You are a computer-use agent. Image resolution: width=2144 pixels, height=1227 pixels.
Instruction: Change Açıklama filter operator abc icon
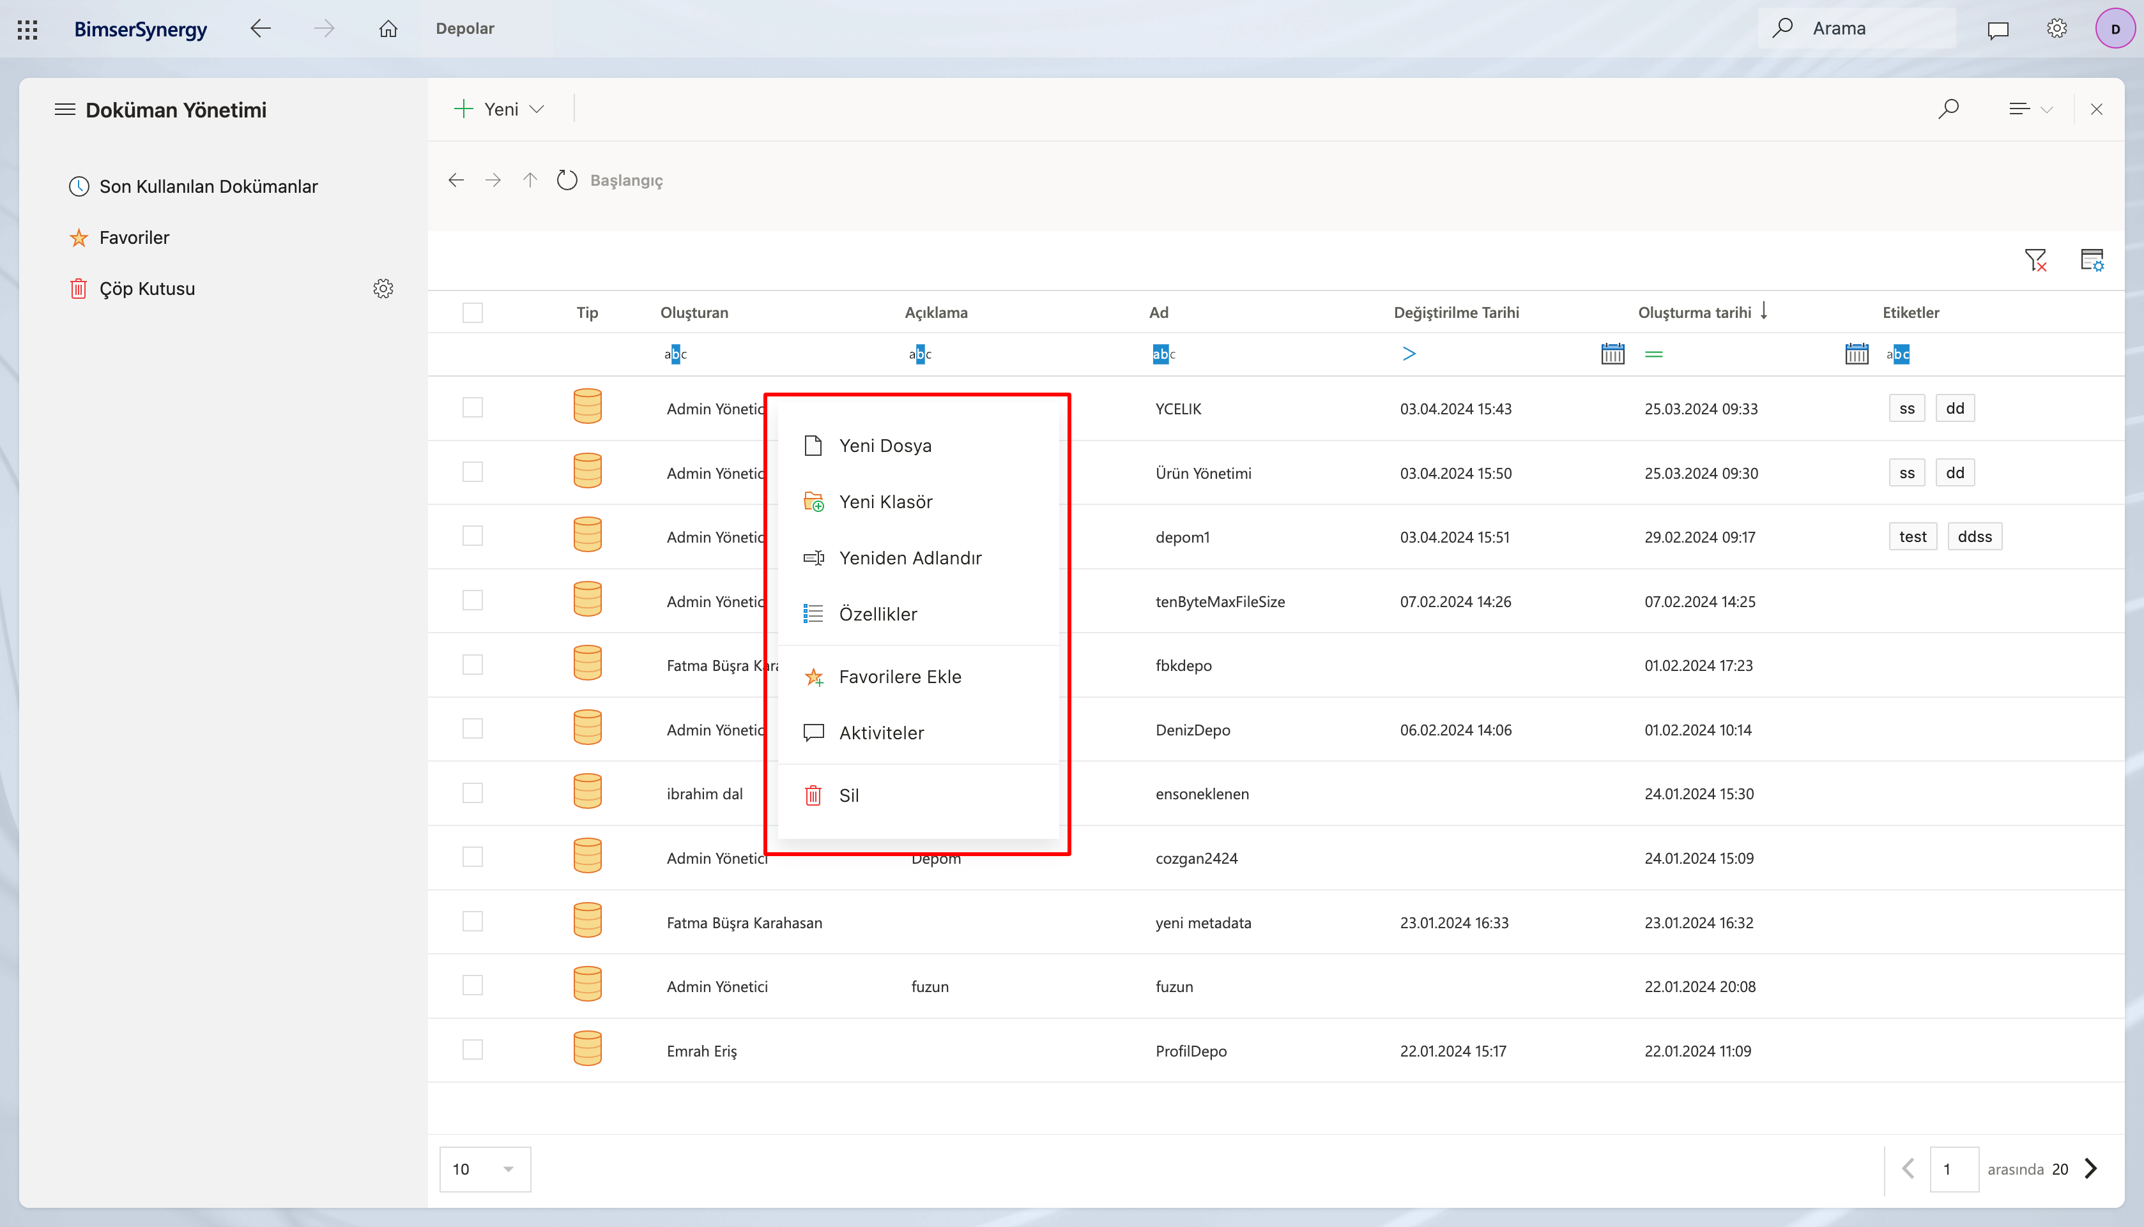(920, 354)
